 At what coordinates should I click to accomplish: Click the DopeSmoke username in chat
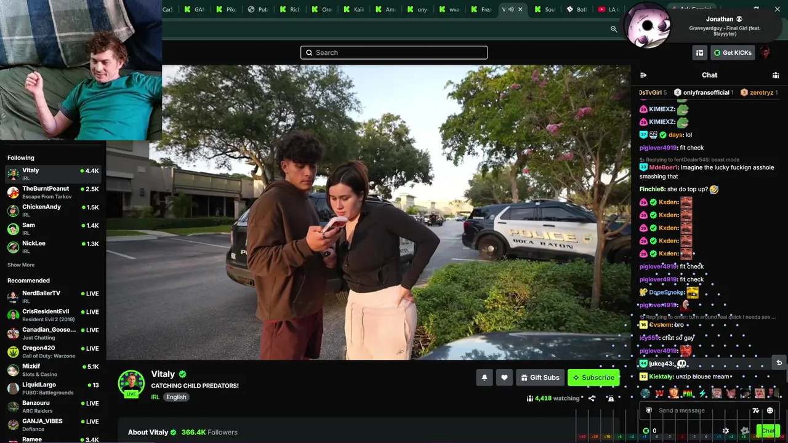(x=666, y=293)
